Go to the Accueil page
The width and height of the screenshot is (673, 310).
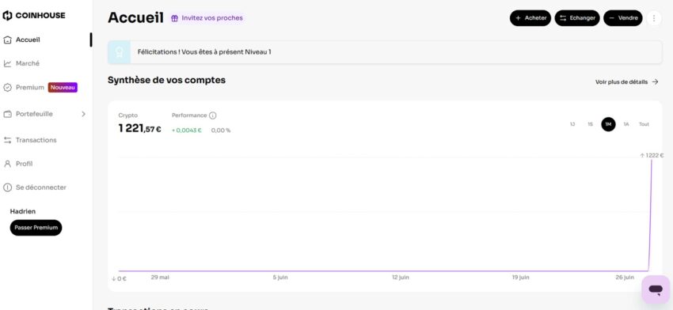28,40
